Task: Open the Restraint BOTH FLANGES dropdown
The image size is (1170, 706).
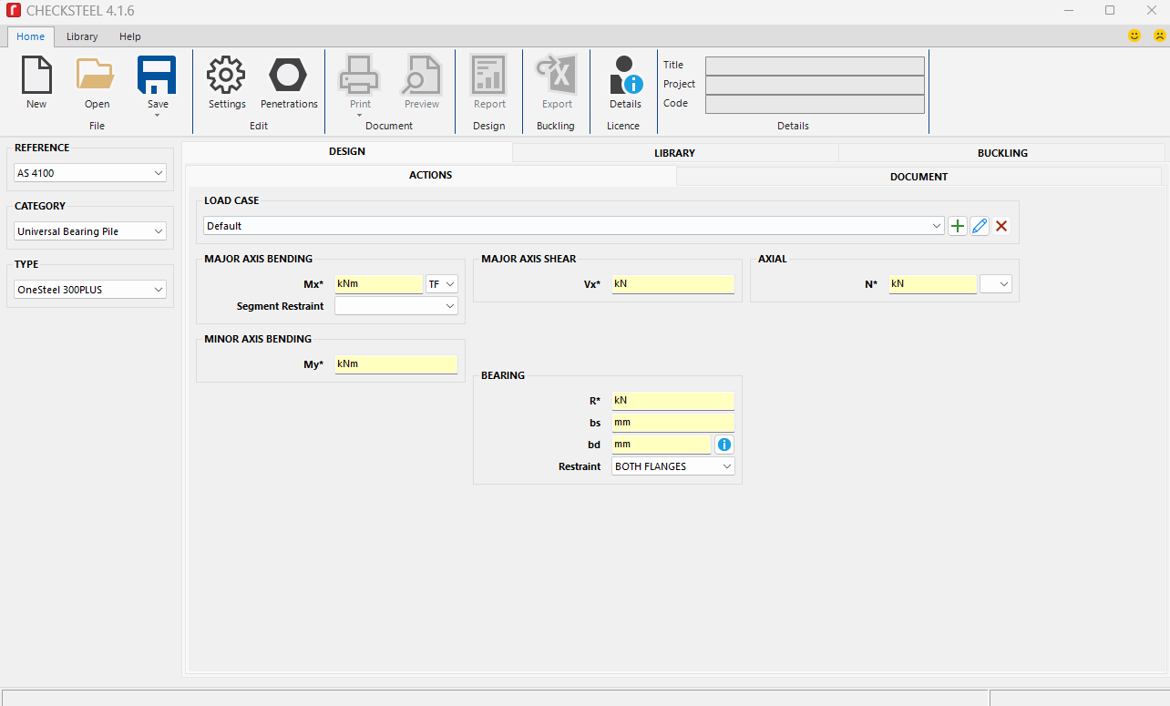Action: (x=673, y=466)
